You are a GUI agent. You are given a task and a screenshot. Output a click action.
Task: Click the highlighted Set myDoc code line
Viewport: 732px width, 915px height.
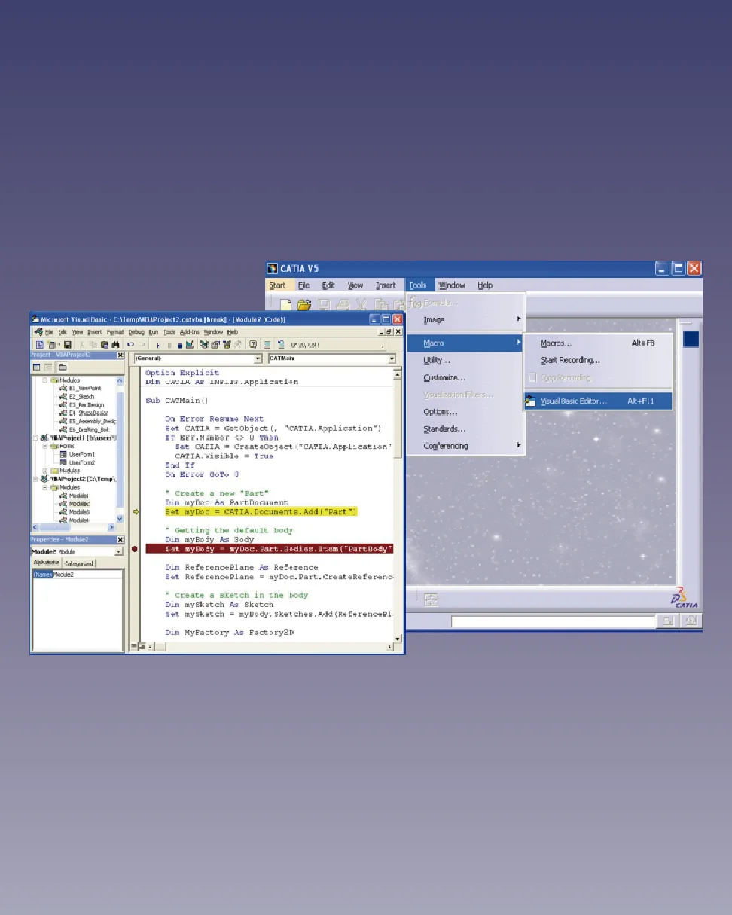tap(261, 512)
